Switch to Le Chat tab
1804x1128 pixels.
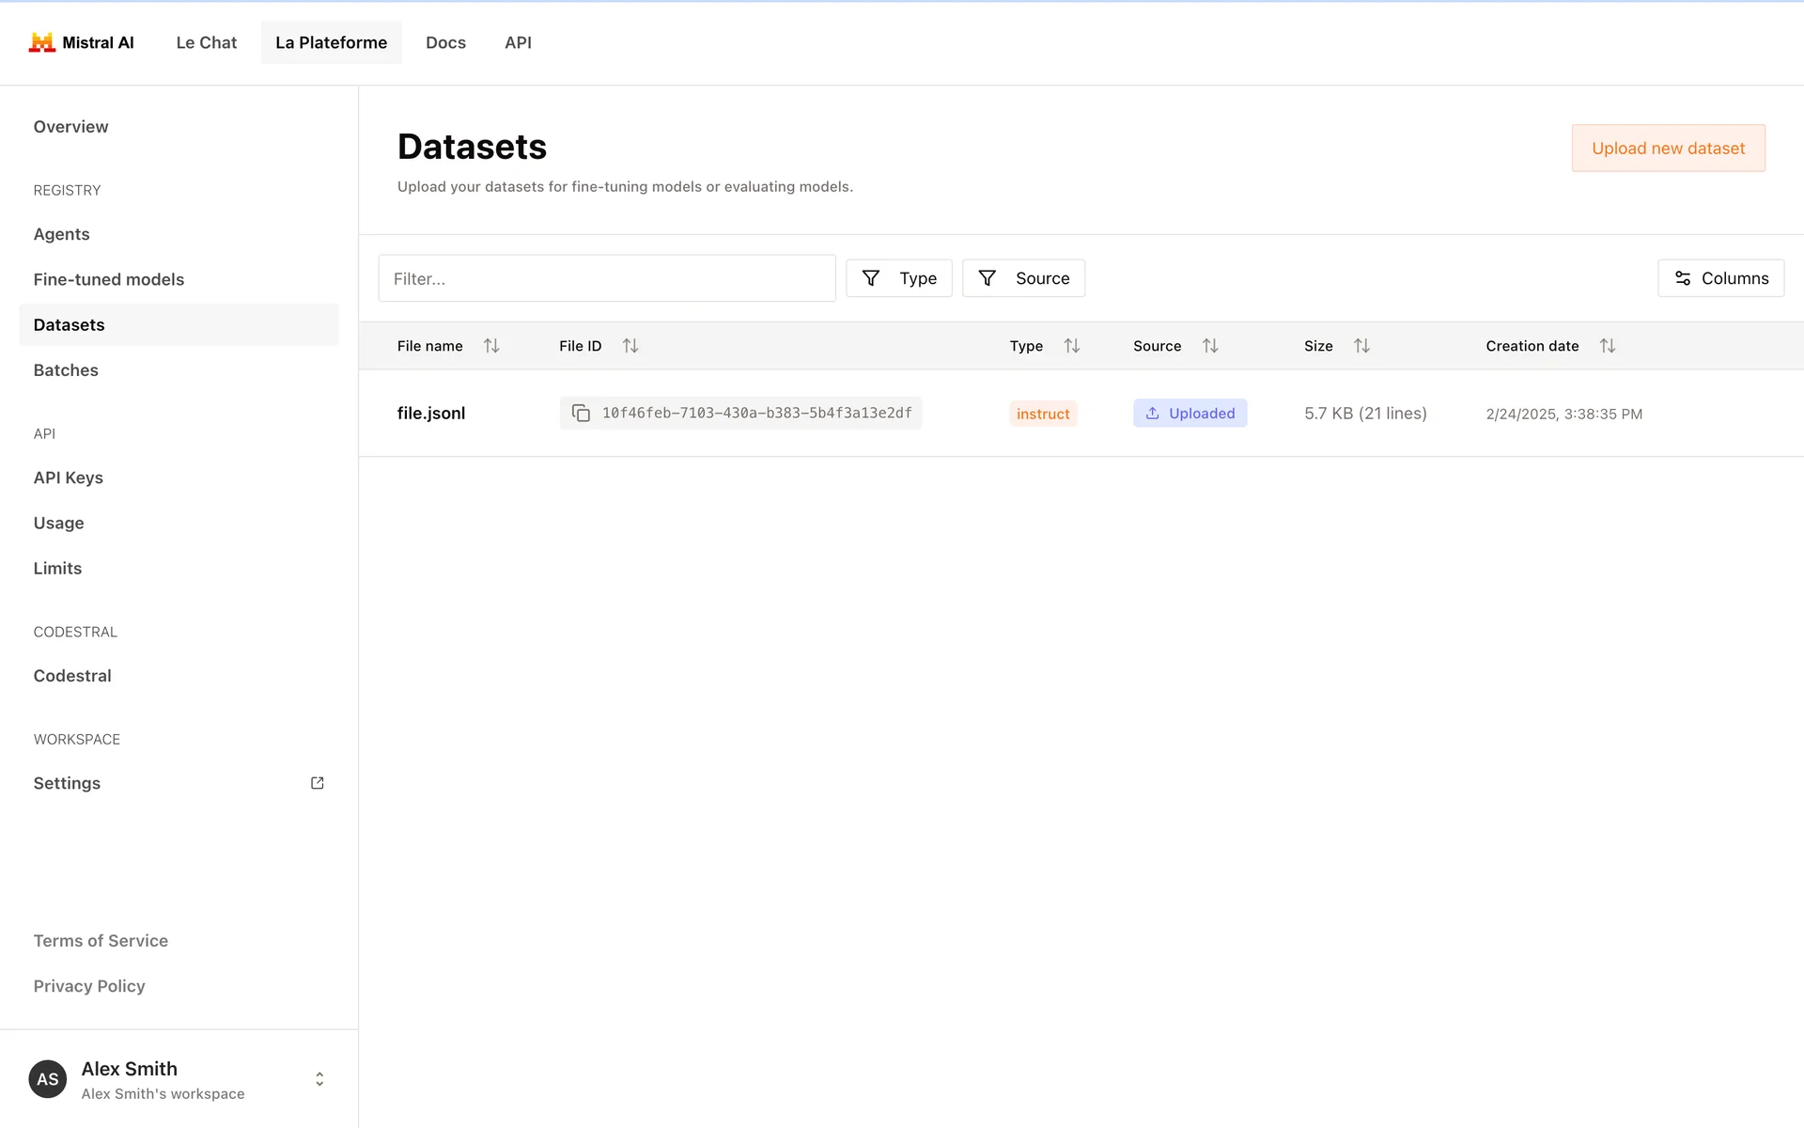(207, 42)
